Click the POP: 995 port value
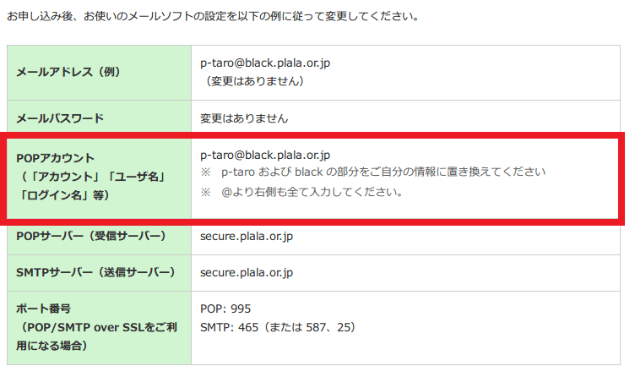This screenshot has height=377, width=635. [225, 308]
